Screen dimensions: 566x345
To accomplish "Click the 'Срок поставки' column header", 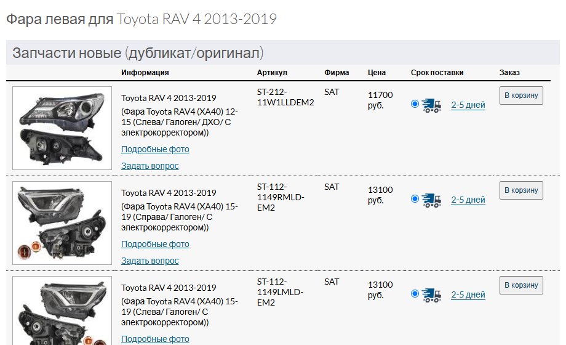I will point(437,72).
